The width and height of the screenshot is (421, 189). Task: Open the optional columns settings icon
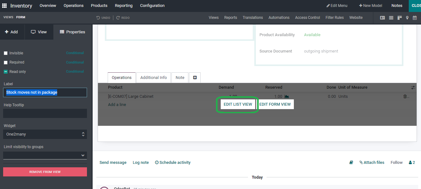click(x=413, y=87)
